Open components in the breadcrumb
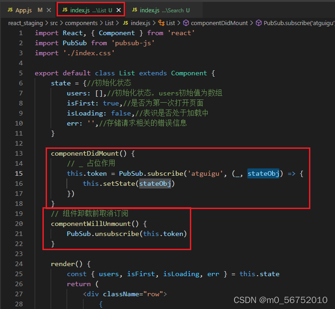The height and width of the screenshot is (309, 335). click(81, 23)
